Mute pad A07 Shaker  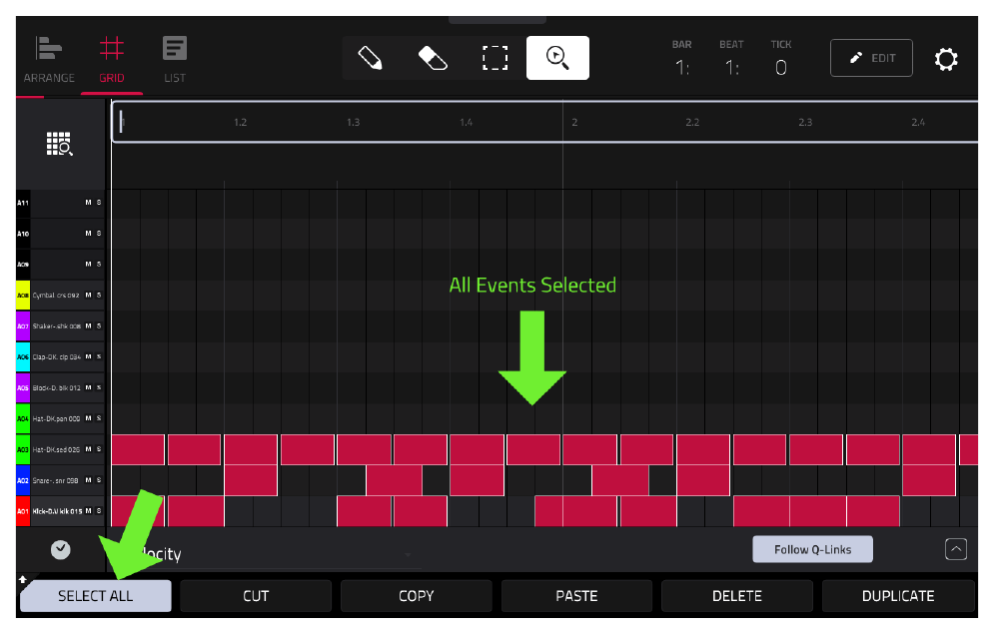pyautogui.click(x=88, y=326)
